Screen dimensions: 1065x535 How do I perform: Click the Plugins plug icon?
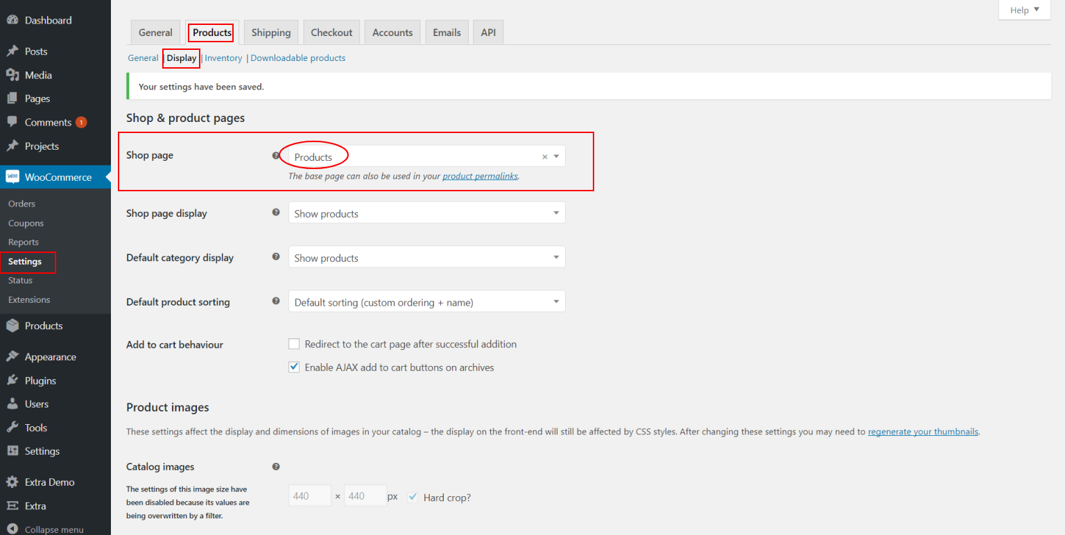click(12, 380)
